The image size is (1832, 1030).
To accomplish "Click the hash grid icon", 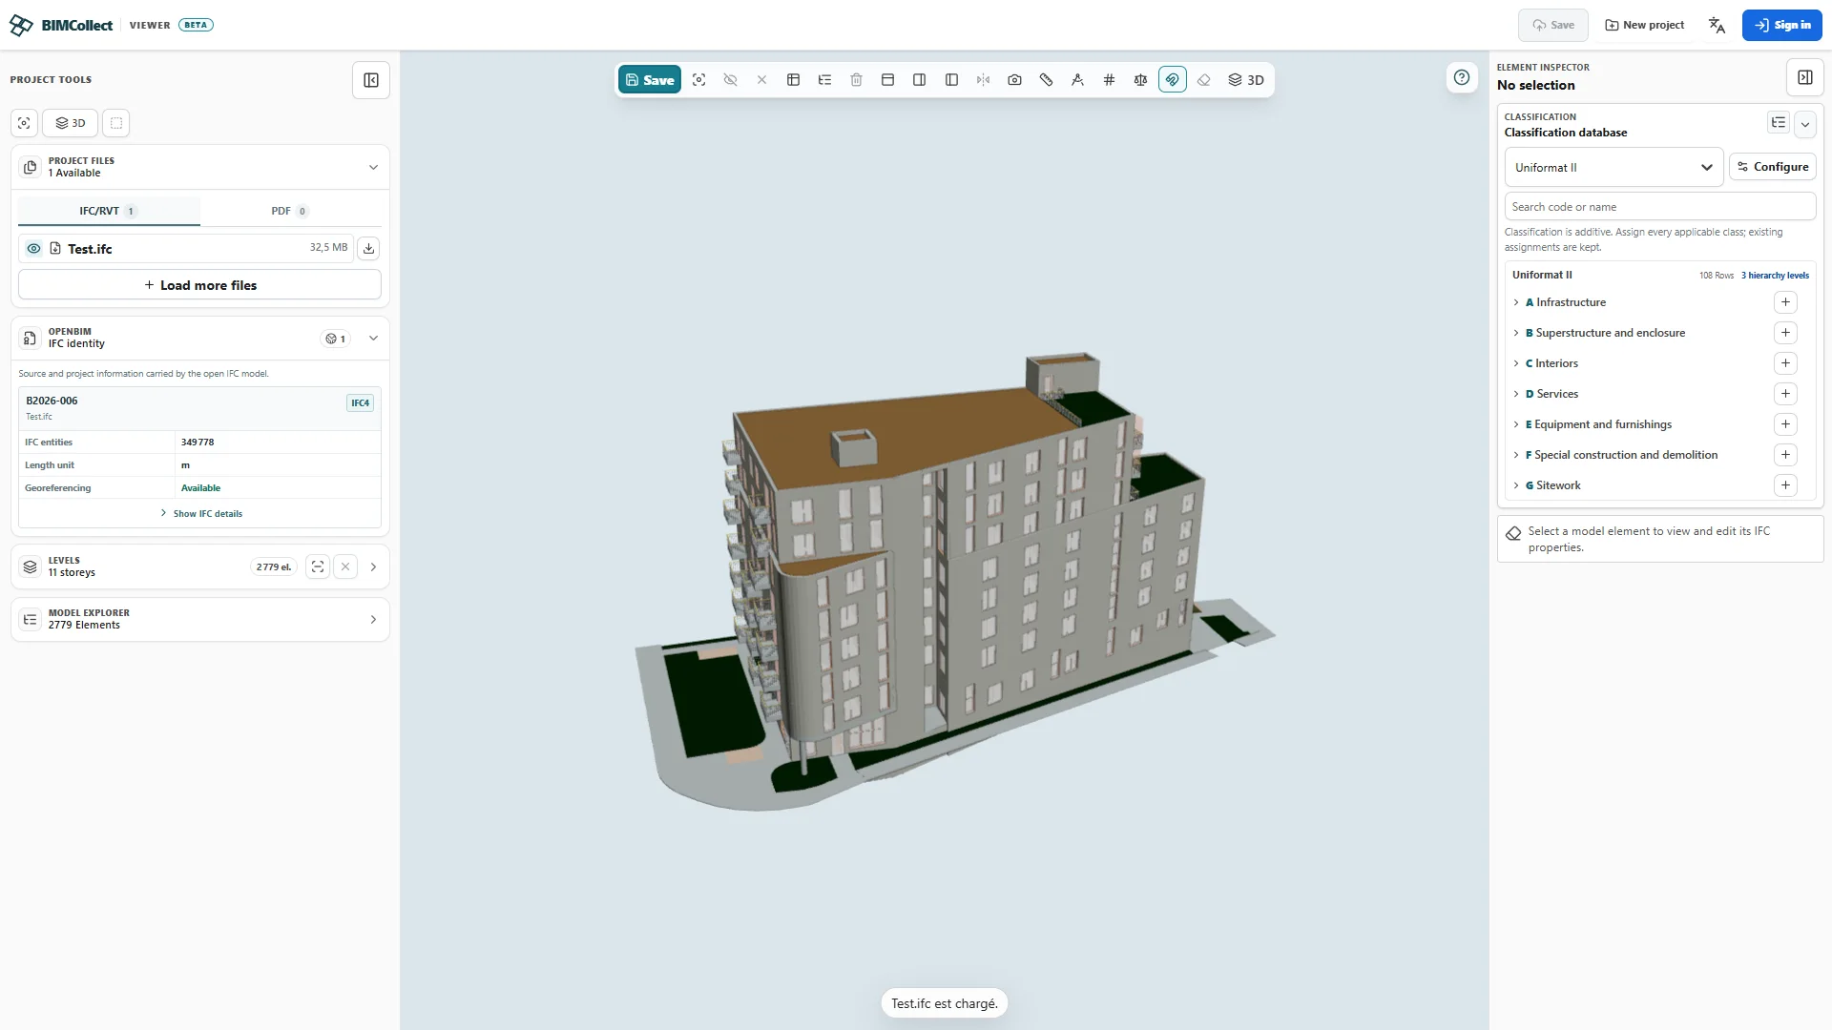I will point(1109,80).
